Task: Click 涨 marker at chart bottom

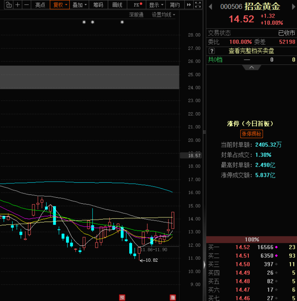Action: click(x=173, y=297)
